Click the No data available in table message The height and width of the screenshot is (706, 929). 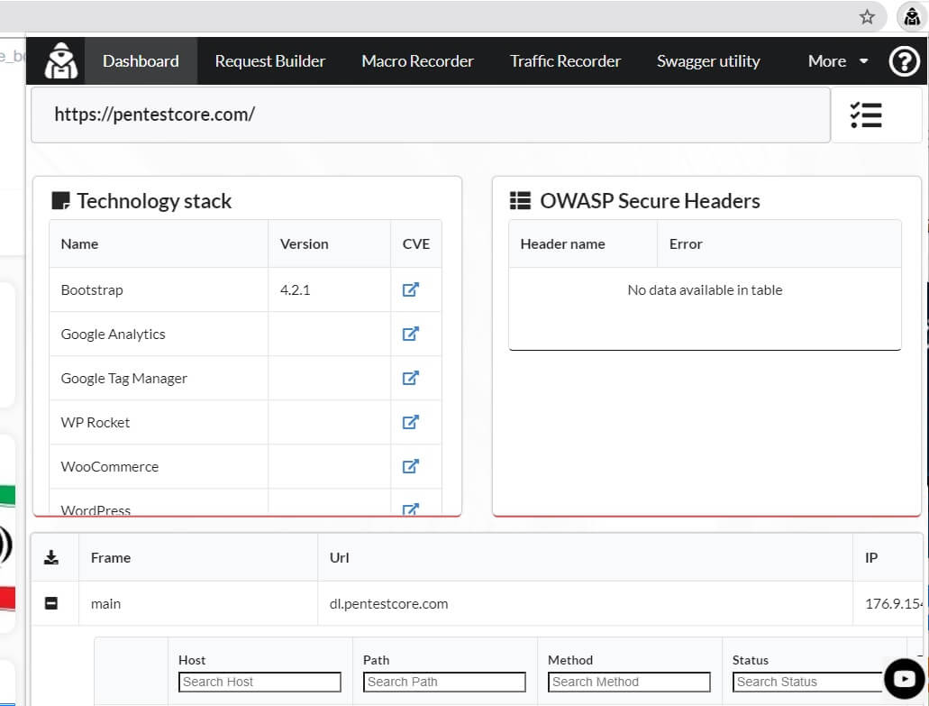pyautogui.click(x=705, y=289)
